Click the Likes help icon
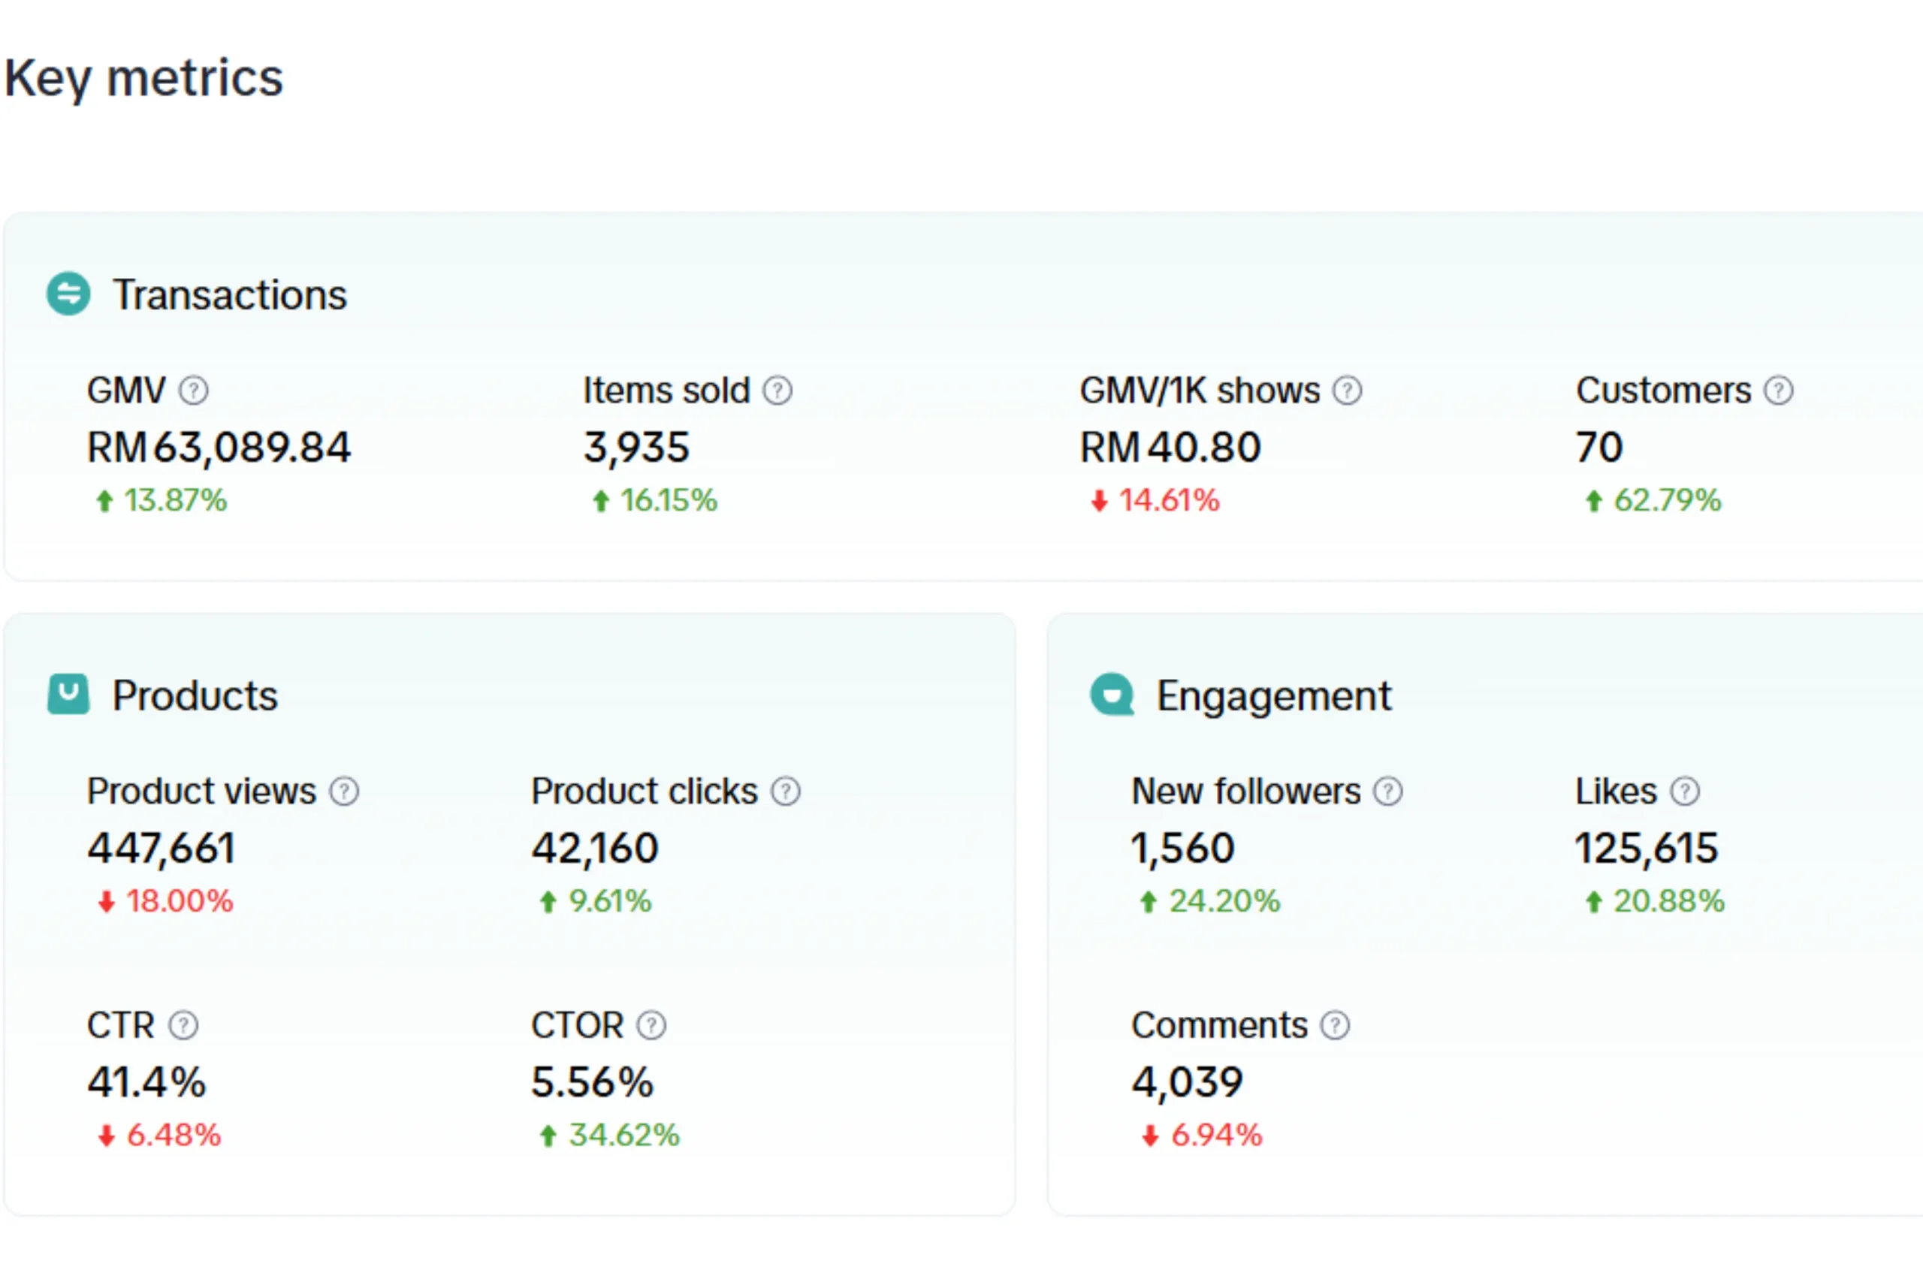Viewport: 1923px width, 1282px height. [1684, 792]
